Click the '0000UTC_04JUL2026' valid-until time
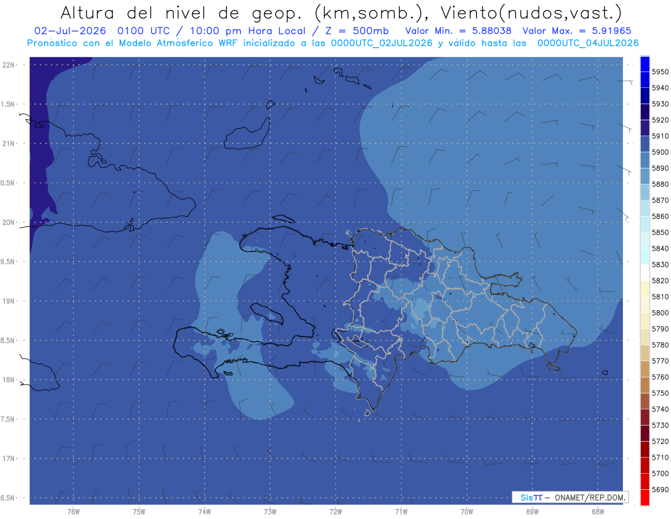Screen dimensions: 671x519 [x=588, y=43]
